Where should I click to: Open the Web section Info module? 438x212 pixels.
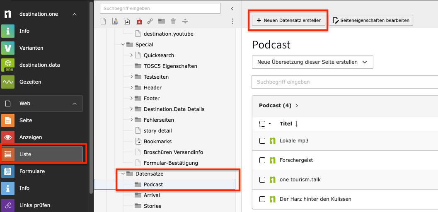tap(42, 188)
